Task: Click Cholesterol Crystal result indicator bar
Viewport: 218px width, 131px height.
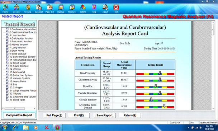Action: pyautogui.click(x=155, y=80)
